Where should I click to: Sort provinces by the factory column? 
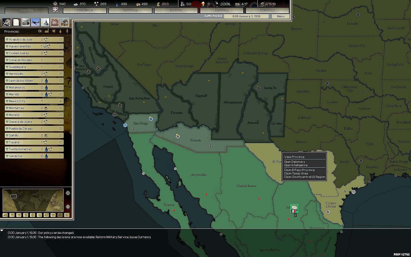pos(47,31)
